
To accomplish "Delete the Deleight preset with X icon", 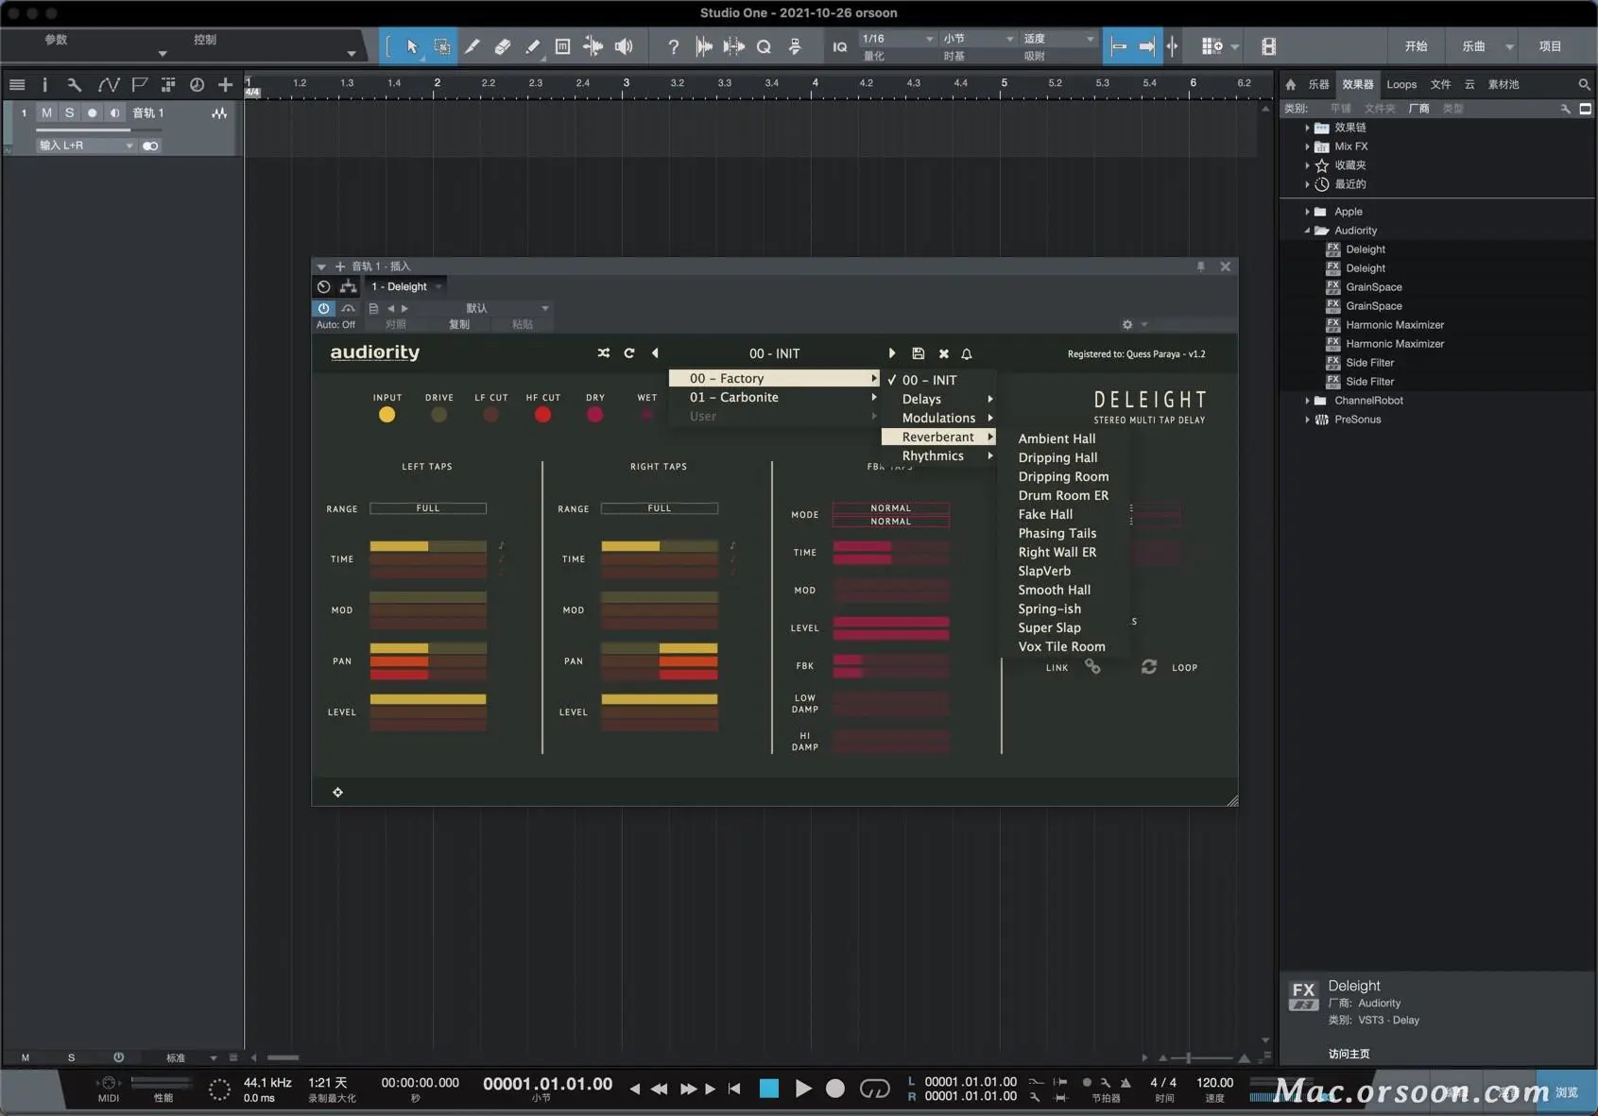I will point(943,353).
